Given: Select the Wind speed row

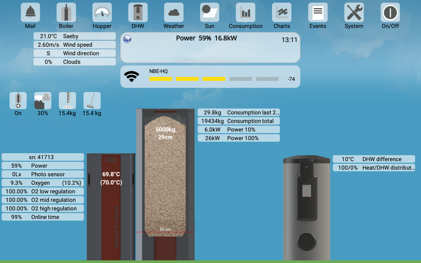Looking at the screenshot, I should 75,45.
